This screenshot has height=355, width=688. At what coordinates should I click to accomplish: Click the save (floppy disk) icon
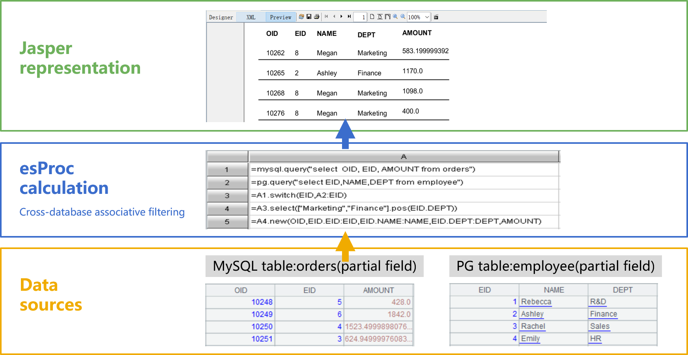coord(309,17)
